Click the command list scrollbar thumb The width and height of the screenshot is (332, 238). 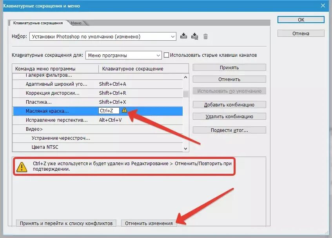[186, 94]
